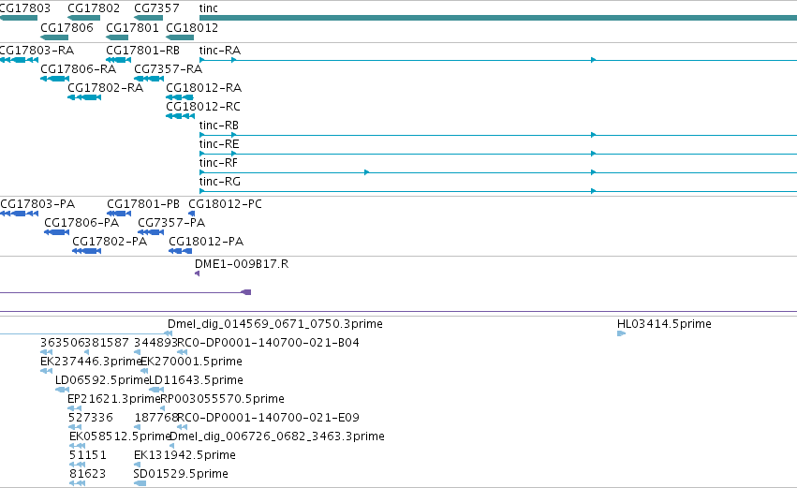Select the EK237446.3prime EST label
797x488 pixels.
91,362
